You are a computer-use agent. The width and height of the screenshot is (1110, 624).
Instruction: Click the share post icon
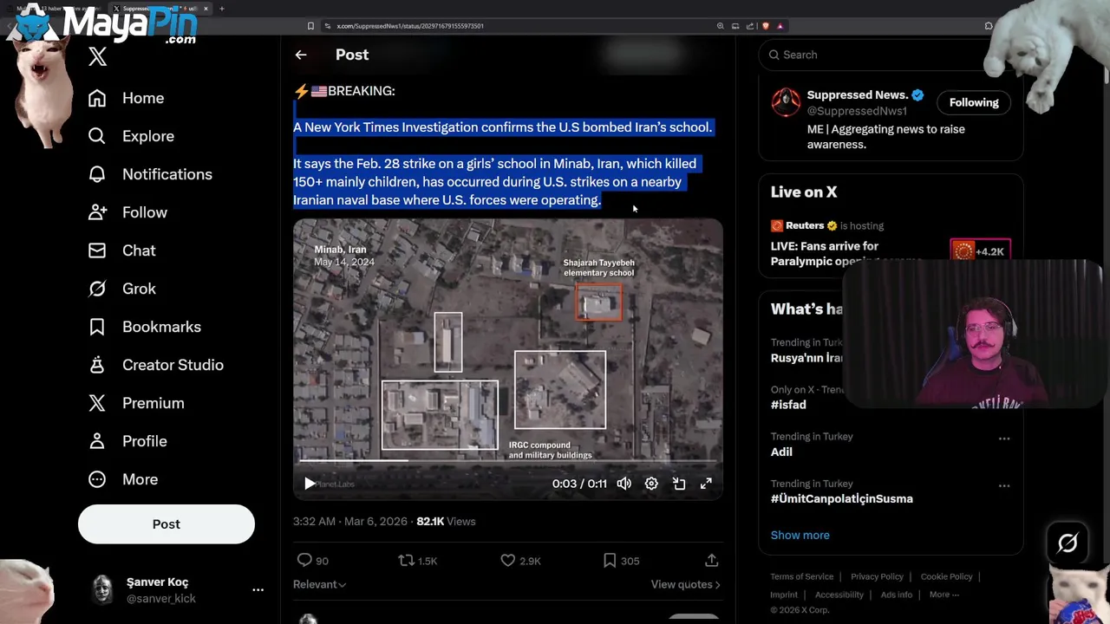coord(711,561)
